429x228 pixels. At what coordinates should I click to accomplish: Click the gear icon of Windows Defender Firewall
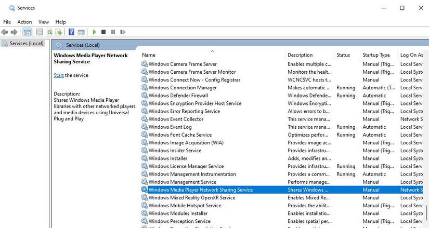[144, 95]
